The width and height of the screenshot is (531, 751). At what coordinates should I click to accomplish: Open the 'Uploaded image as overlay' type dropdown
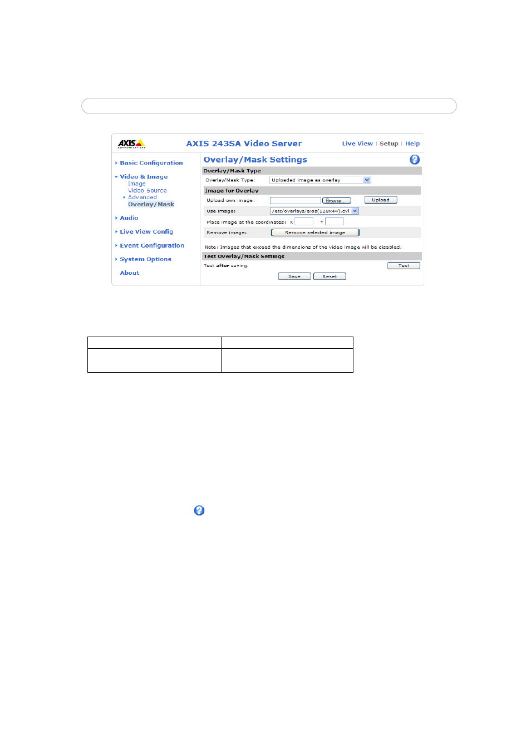320,180
